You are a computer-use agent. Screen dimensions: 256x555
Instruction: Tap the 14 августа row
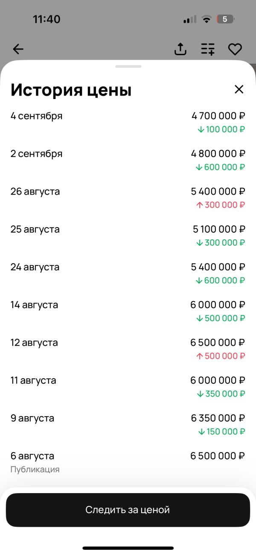(128, 311)
